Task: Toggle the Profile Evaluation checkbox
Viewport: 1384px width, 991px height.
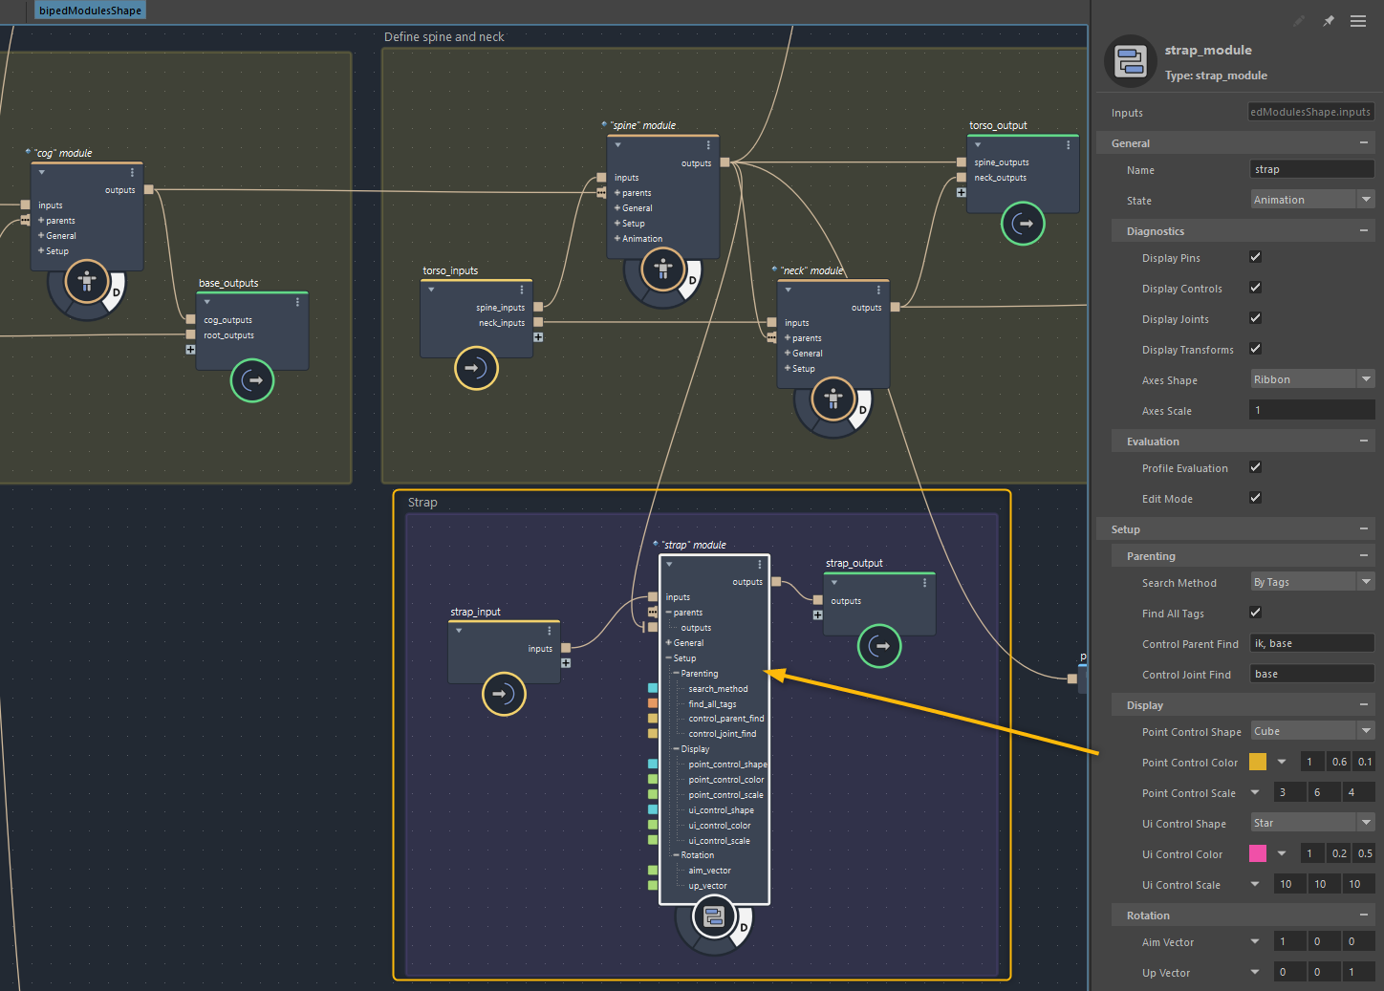Action: pyautogui.click(x=1255, y=467)
